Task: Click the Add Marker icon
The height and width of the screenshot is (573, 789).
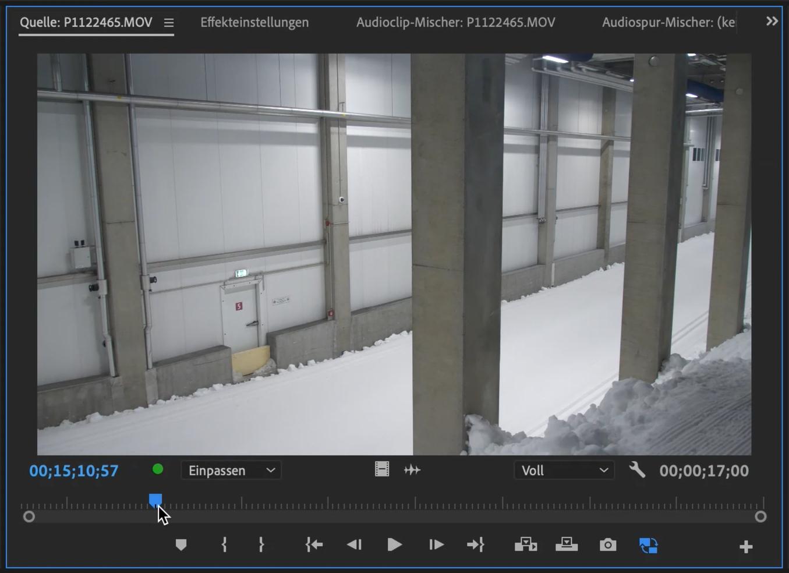Action: click(181, 545)
